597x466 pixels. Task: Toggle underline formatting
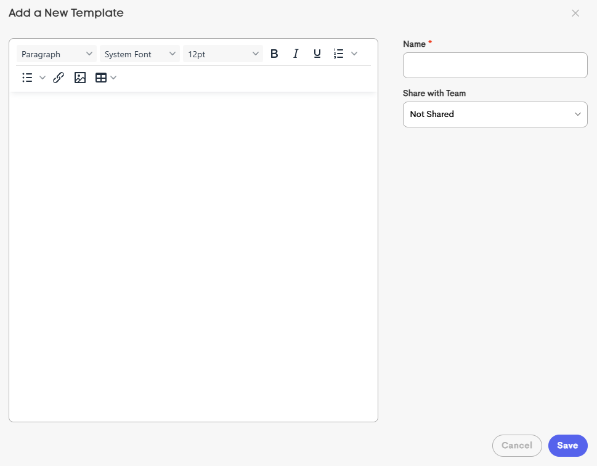(317, 54)
